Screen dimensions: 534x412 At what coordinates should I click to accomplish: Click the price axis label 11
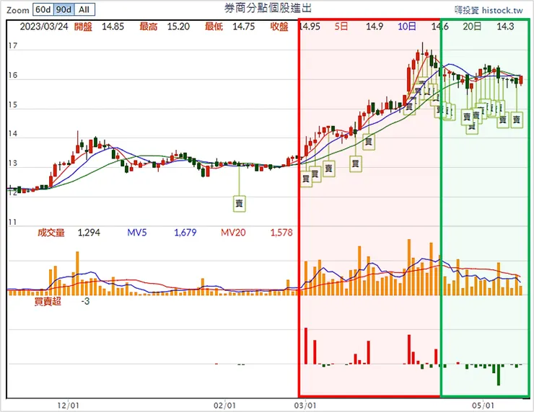click(12, 222)
